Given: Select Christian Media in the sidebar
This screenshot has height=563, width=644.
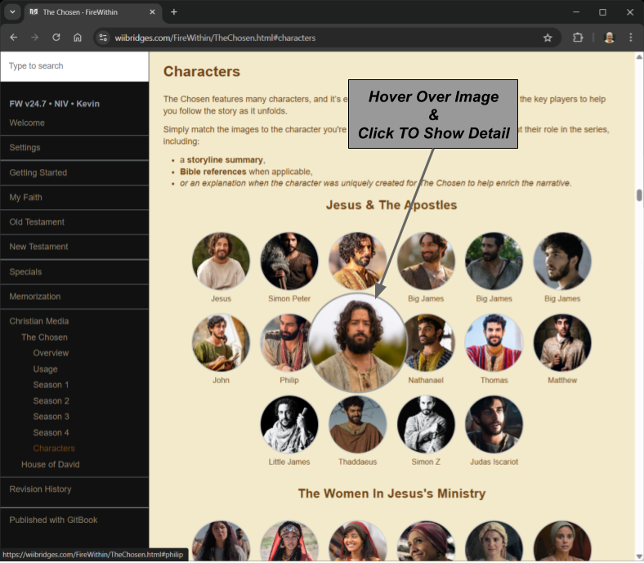Looking at the screenshot, I should (39, 321).
